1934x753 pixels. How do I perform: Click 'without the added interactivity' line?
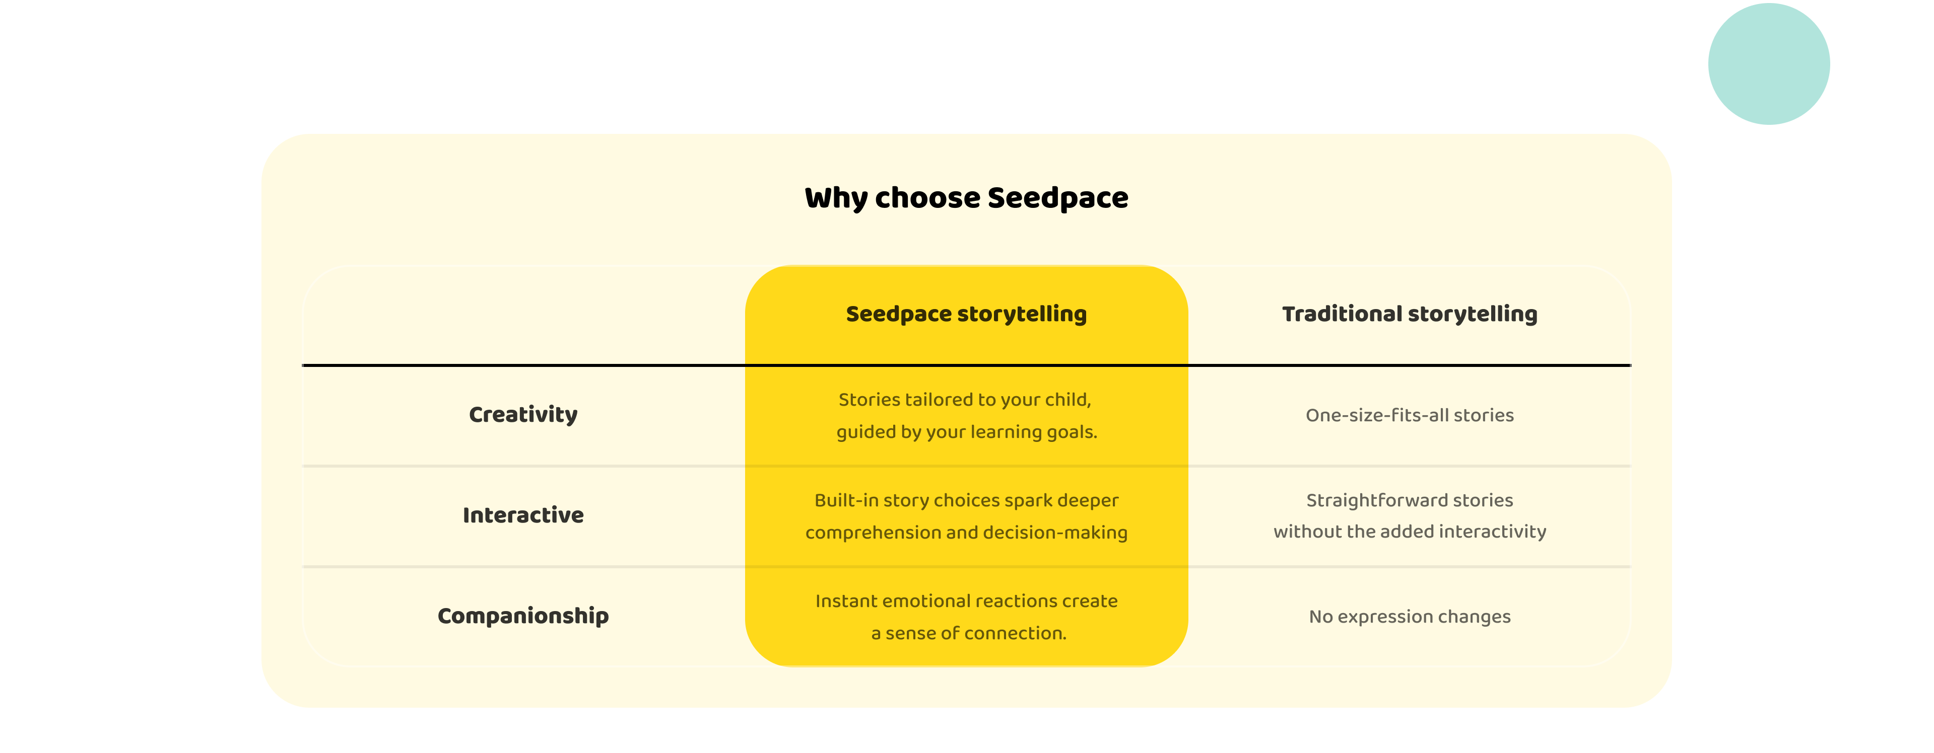(1409, 532)
